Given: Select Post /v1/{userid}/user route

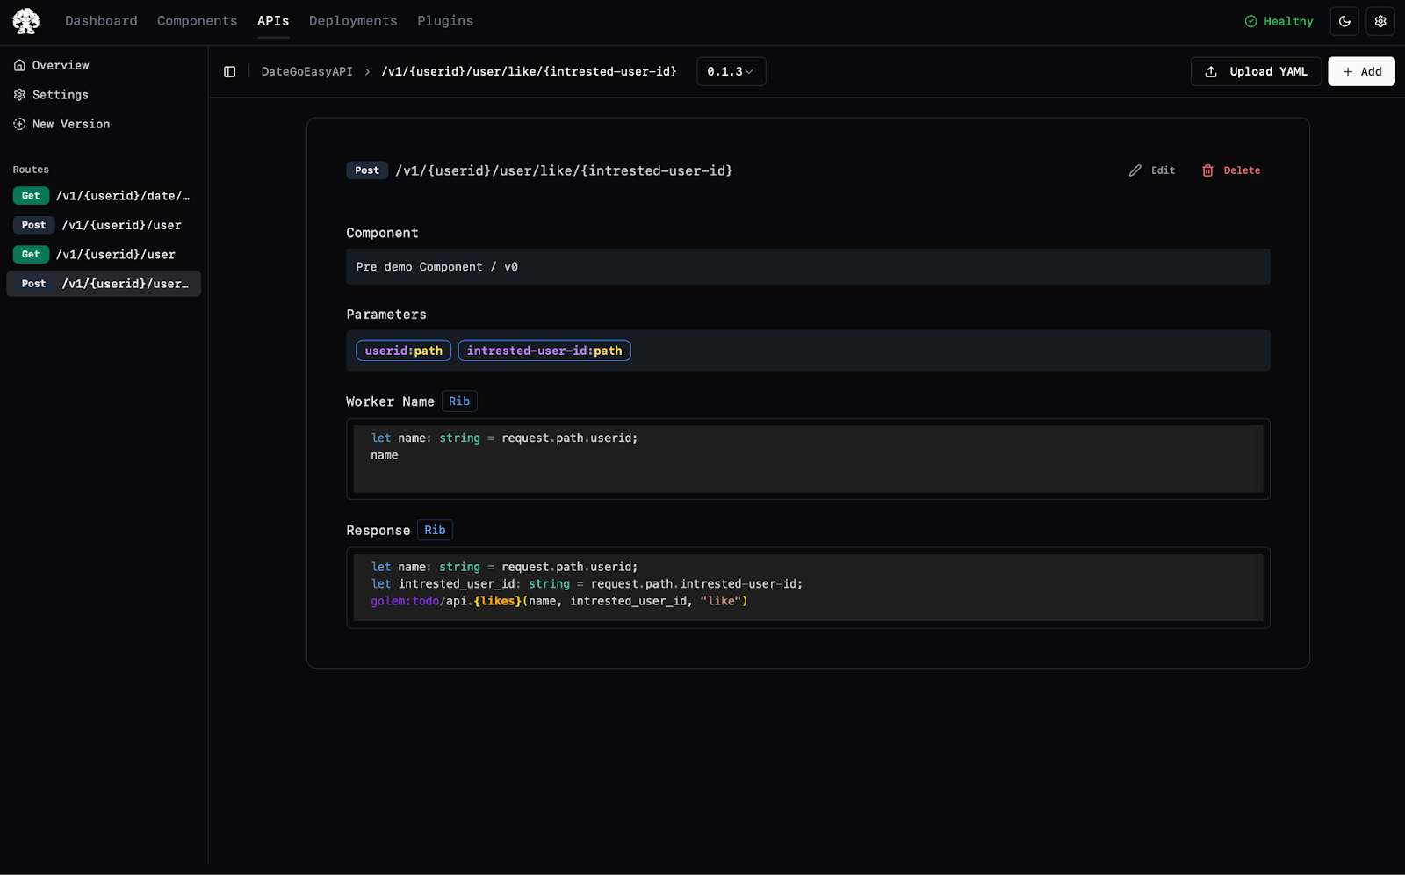Looking at the screenshot, I should tap(104, 225).
